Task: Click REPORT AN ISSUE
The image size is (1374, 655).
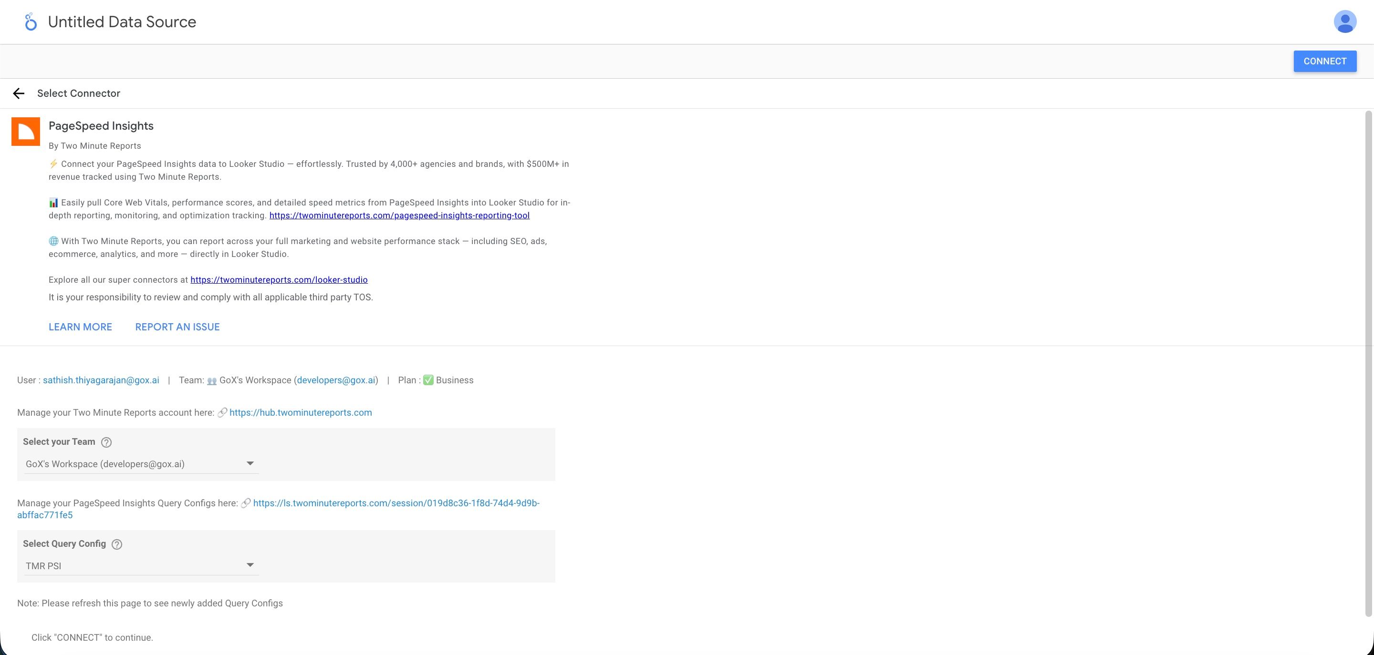Action: coord(177,327)
